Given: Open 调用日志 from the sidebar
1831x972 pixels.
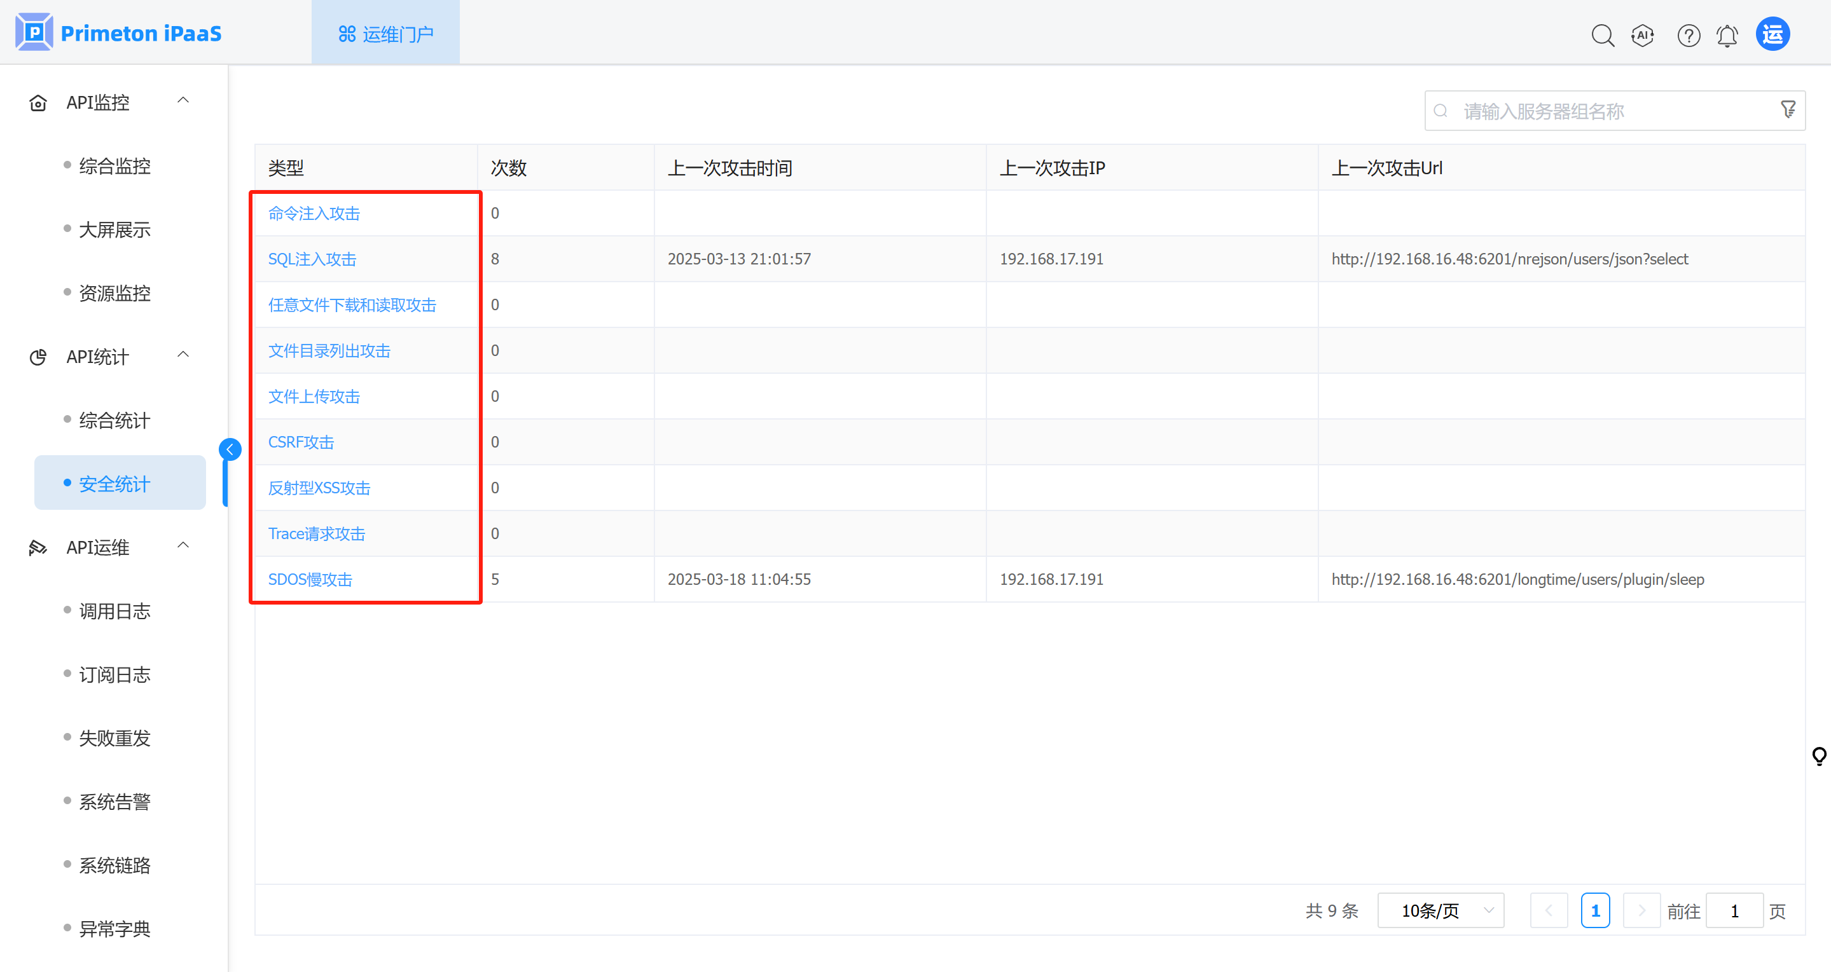Looking at the screenshot, I should pos(114,611).
